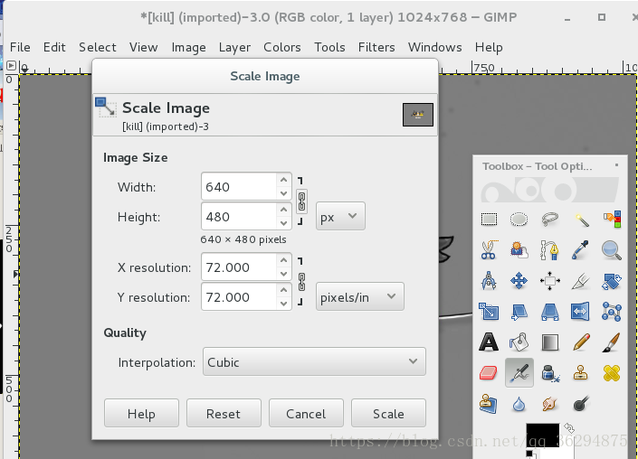Select the Perspective tool
638x459 pixels.
click(x=549, y=312)
